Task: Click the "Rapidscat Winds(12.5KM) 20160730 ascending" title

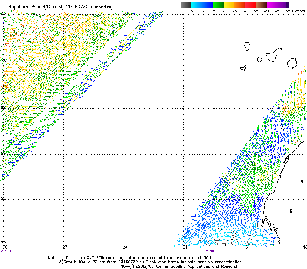Action: (61, 7)
